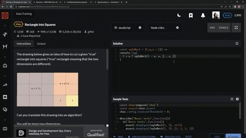Expand the Solution panel
This screenshot has width=246, height=138.
[x=237, y=44]
